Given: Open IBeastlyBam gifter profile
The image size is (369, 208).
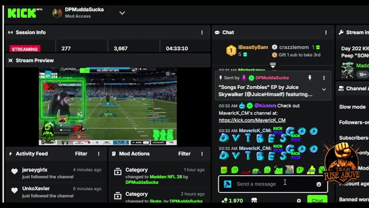Looking at the screenshot, I should tap(253, 47).
